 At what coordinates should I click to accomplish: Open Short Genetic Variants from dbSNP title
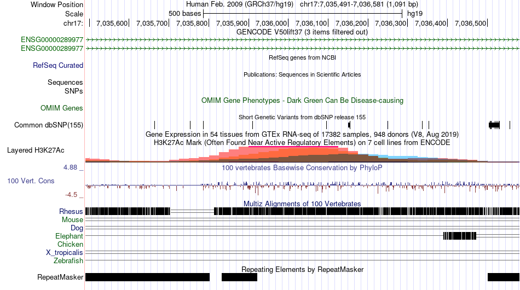point(302,117)
